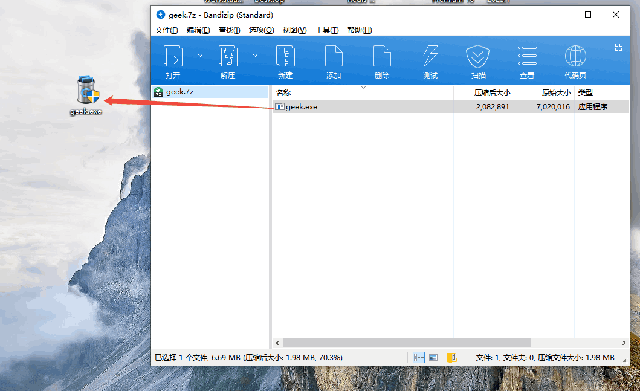Open the 查找(I) menu
640x391 pixels.
tap(230, 30)
